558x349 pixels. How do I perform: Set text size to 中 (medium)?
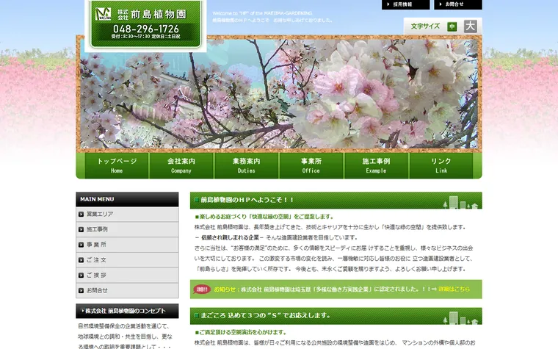point(452,26)
